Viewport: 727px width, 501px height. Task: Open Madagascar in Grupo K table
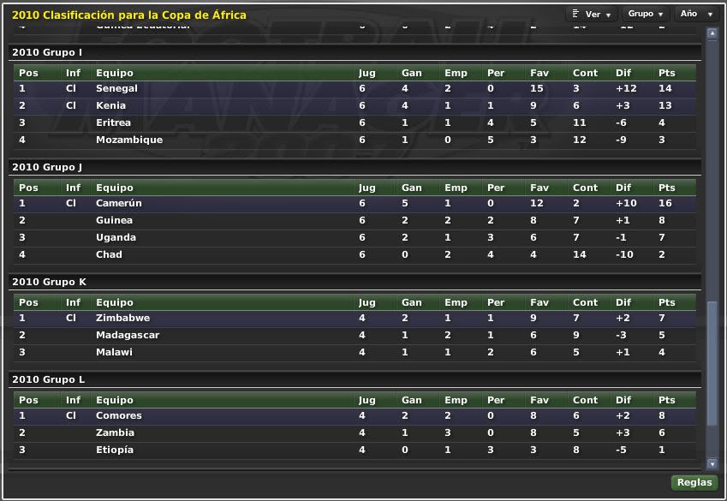coord(128,335)
